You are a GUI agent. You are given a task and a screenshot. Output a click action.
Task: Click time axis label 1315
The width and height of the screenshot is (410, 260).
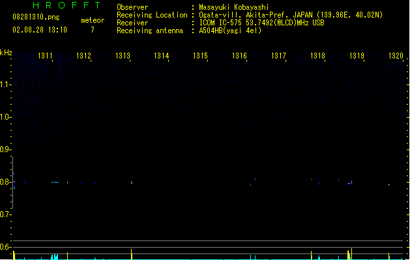coord(200,56)
